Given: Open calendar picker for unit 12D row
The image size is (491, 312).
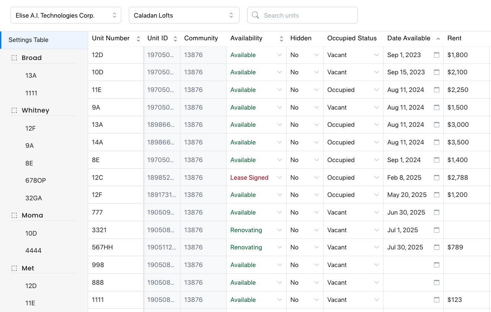Looking at the screenshot, I should 436,55.
